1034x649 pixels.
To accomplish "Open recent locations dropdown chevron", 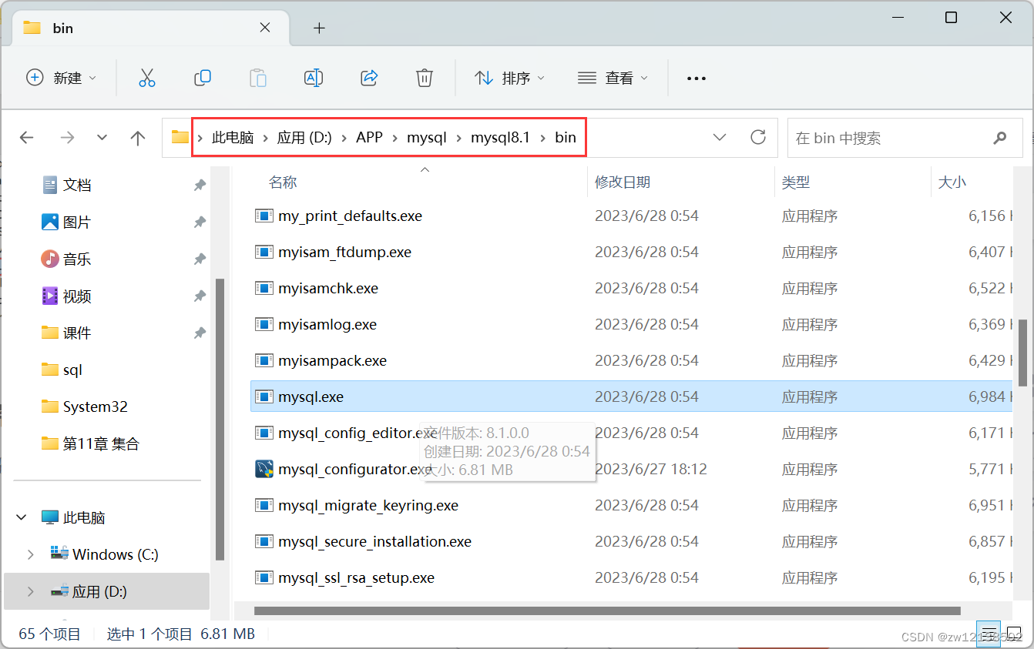I will pos(102,138).
